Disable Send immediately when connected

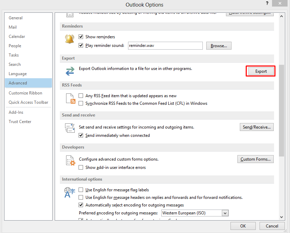click(81, 135)
